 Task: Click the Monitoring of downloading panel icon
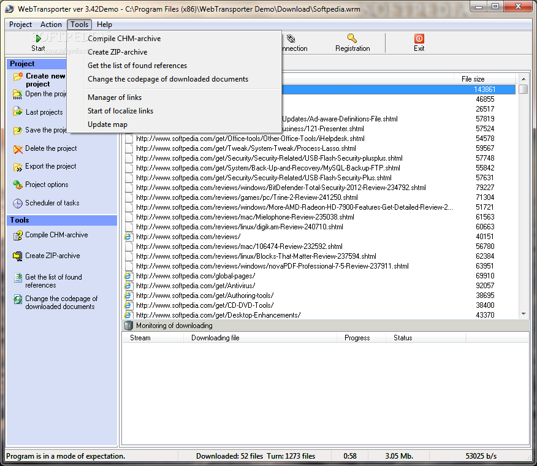pos(129,326)
